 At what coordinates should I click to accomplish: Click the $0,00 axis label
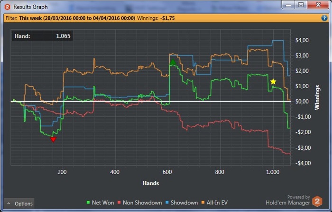click(302, 101)
